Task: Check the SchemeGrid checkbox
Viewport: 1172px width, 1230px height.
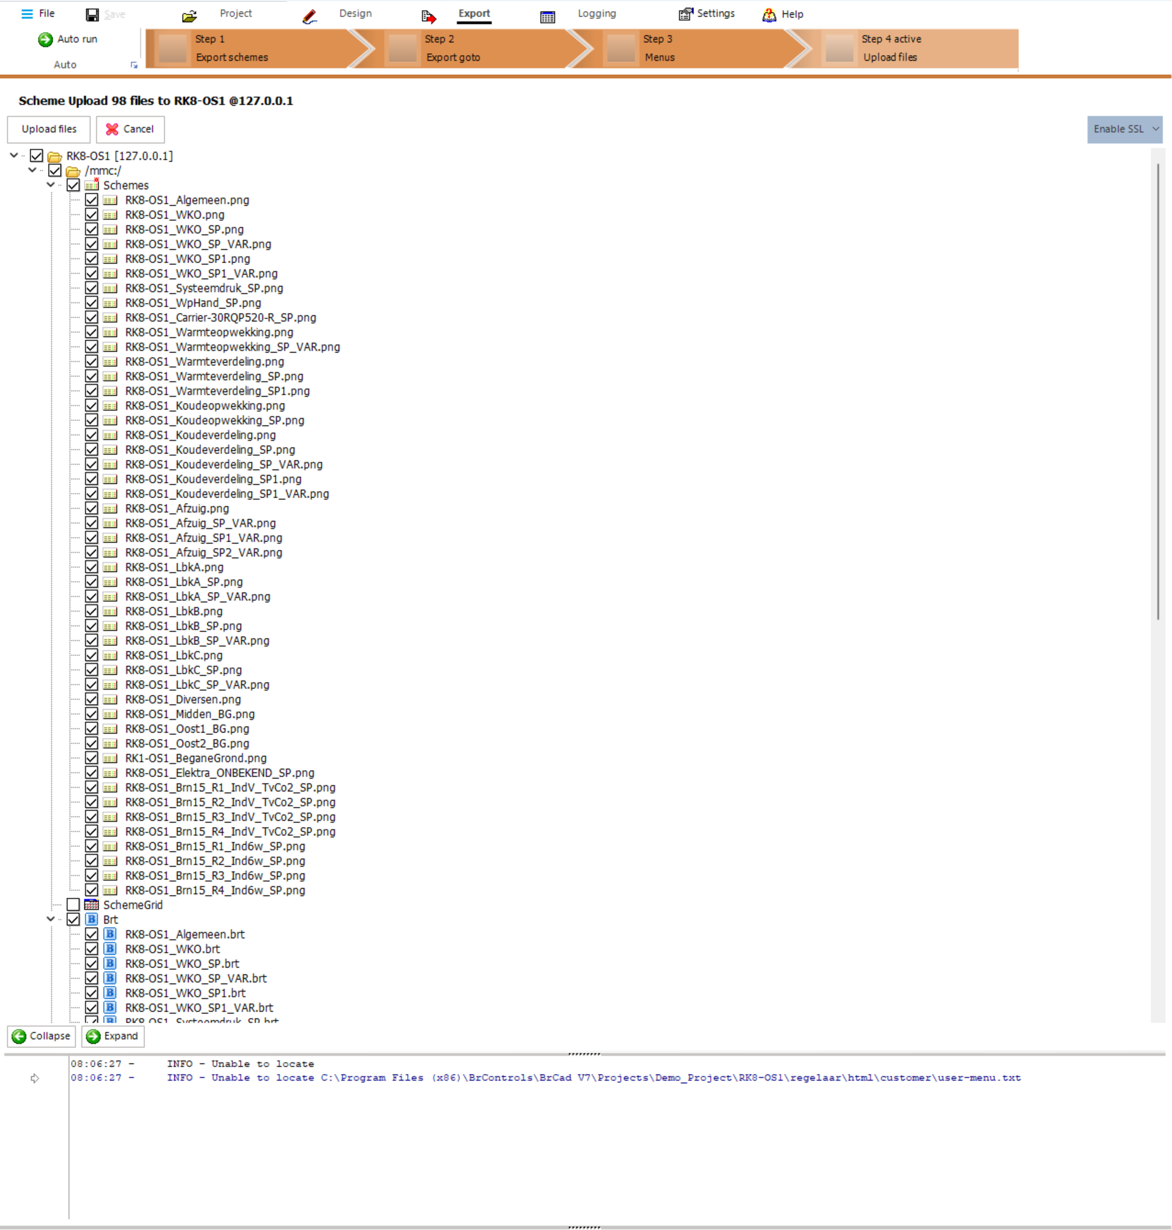Action: (x=73, y=904)
